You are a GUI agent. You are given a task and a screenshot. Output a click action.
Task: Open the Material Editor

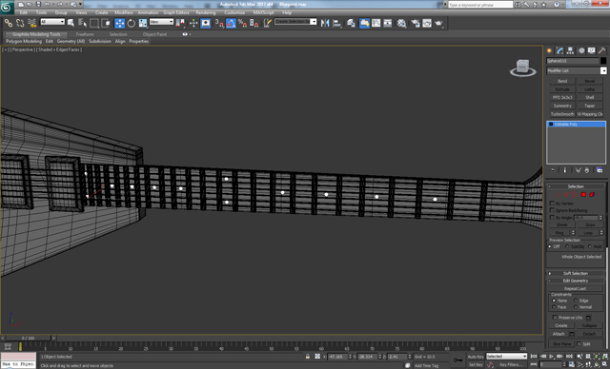pos(402,23)
